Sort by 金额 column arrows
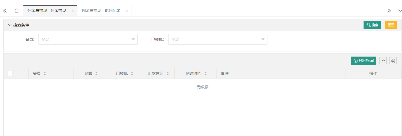The image size is (402, 136). [x=96, y=74]
